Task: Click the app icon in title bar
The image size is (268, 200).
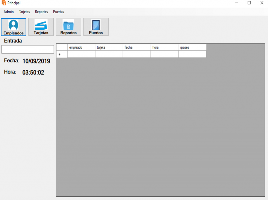Action: 4,3
